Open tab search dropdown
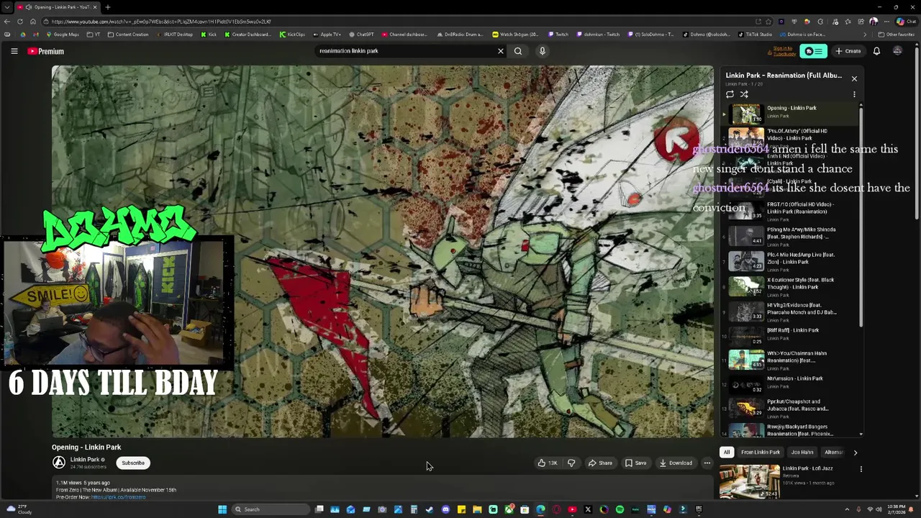 point(7,7)
